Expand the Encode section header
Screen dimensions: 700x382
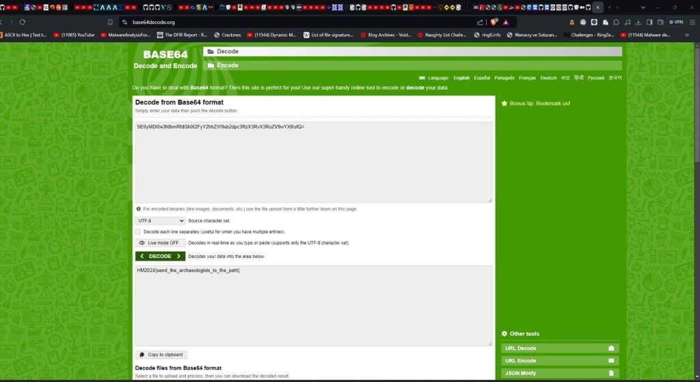pyautogui.click(x=412, y=65)
